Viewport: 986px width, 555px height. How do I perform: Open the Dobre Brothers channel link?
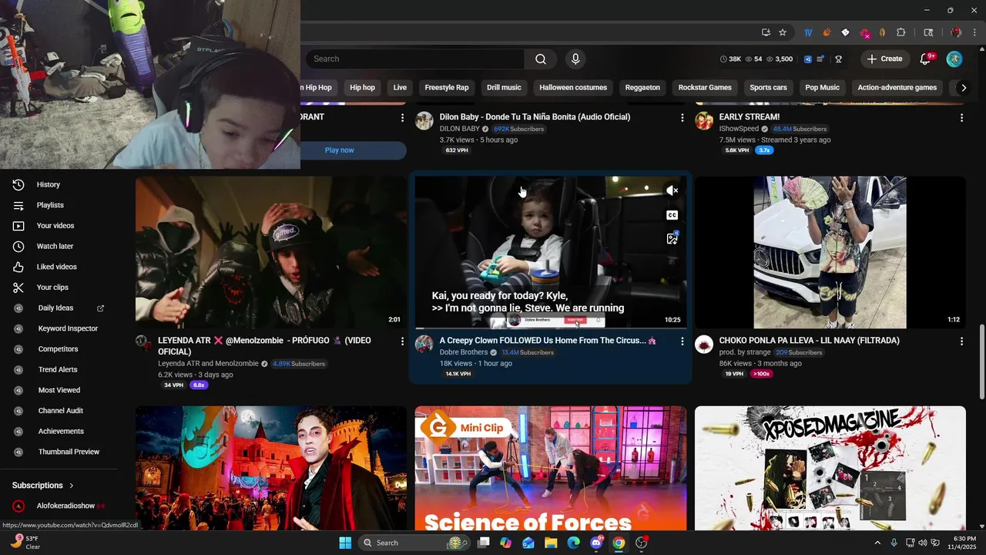[464, 352]
